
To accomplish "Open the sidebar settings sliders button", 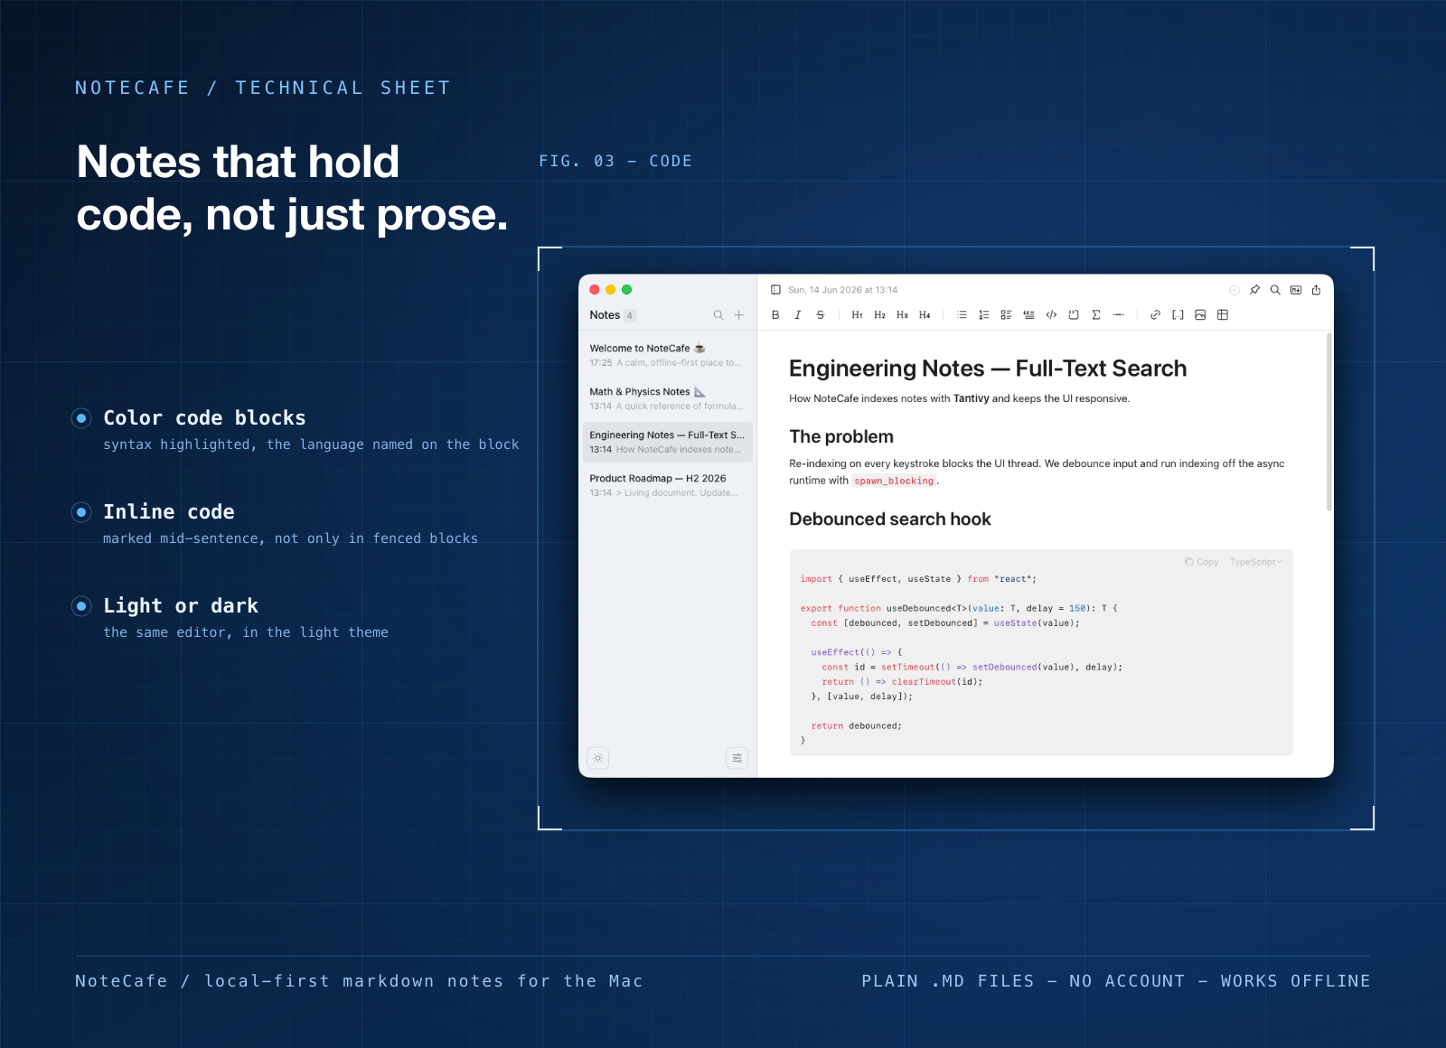I will [737, 758].
